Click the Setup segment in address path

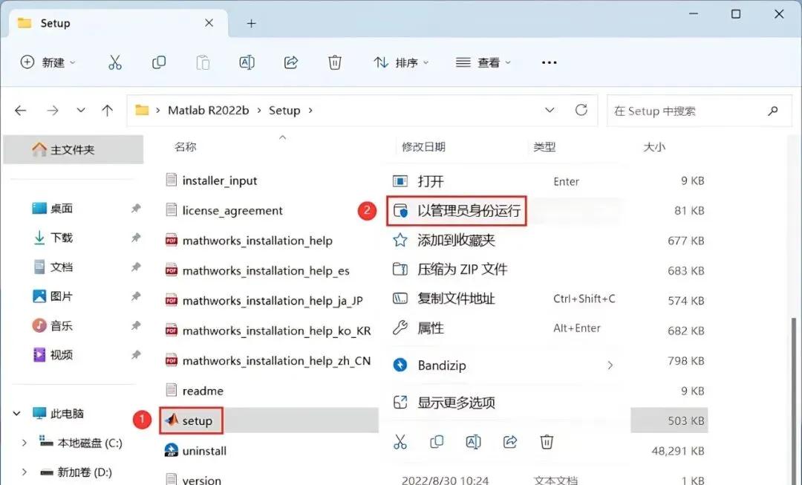284,111
